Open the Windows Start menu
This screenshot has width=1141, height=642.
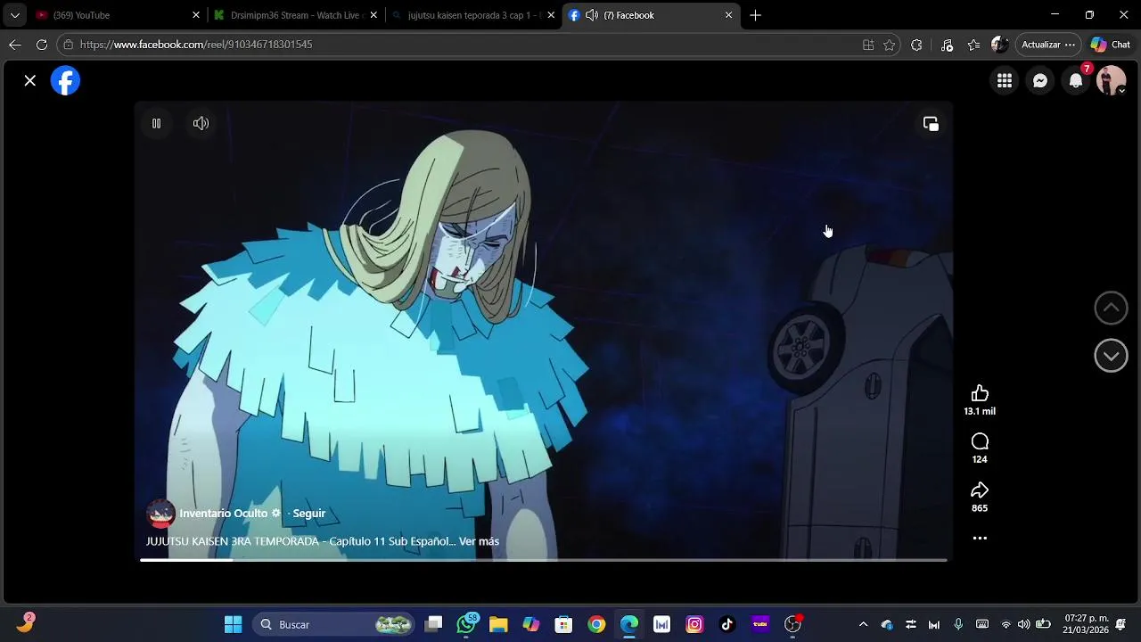tap(233, 624)
